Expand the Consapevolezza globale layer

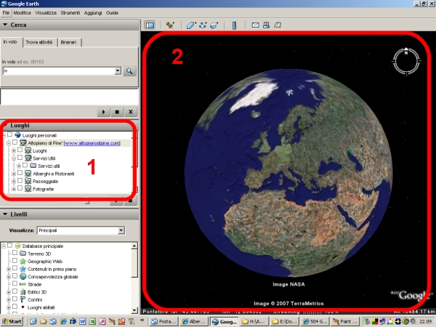point(8,277)
